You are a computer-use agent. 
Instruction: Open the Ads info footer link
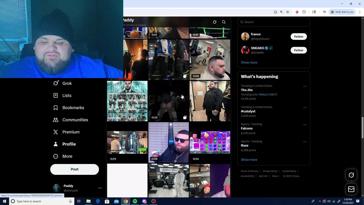[263, 176]
